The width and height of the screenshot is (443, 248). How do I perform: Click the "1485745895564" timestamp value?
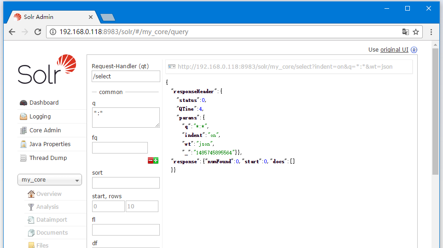214,153
